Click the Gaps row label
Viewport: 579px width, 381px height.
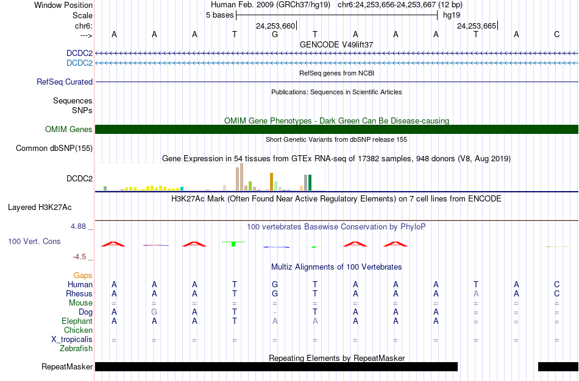83,276
